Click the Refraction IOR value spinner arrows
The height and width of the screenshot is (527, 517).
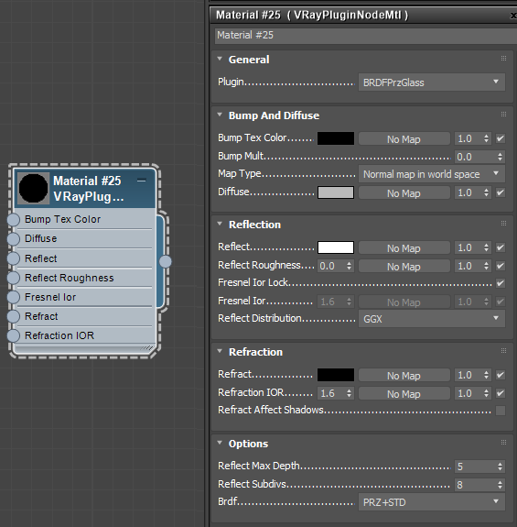[x=350, y=393]
